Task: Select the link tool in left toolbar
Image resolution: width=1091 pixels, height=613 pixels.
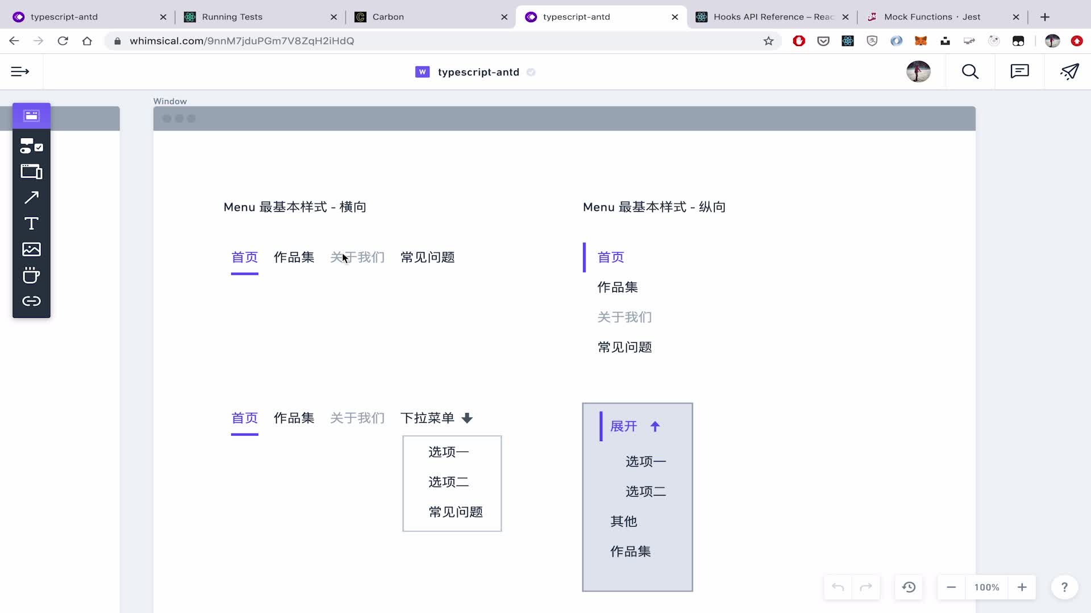Action: point(31,301)
